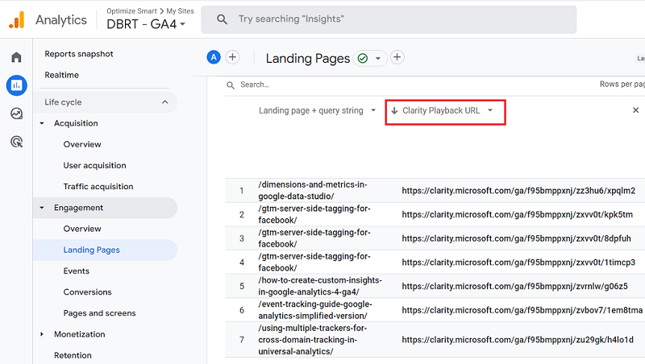
Task: Collapse the Engagement tree node
Action: pyautogui.click(x=42, y=208)
